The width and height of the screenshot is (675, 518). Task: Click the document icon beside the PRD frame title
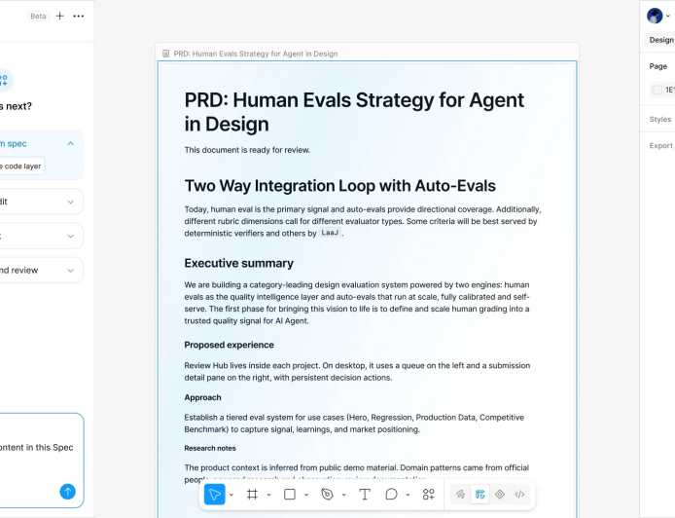tap(165, 54)
